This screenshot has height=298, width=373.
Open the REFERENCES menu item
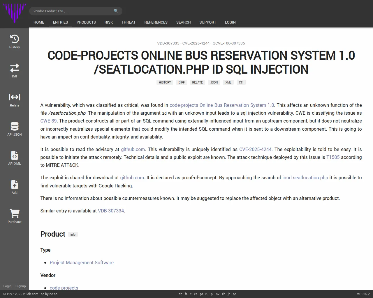click(156, 22)
